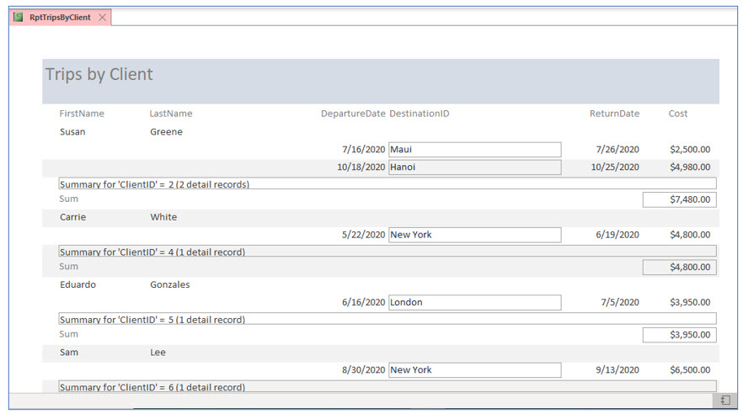Click return date 7/5/2020
The image size is (743, 414).
pos(620,302)
